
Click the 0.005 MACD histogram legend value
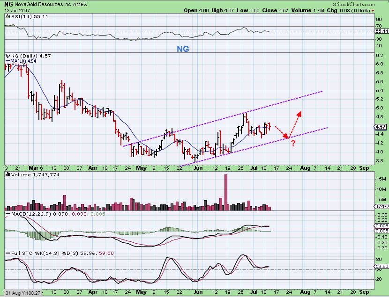click(x=98, y=214)
